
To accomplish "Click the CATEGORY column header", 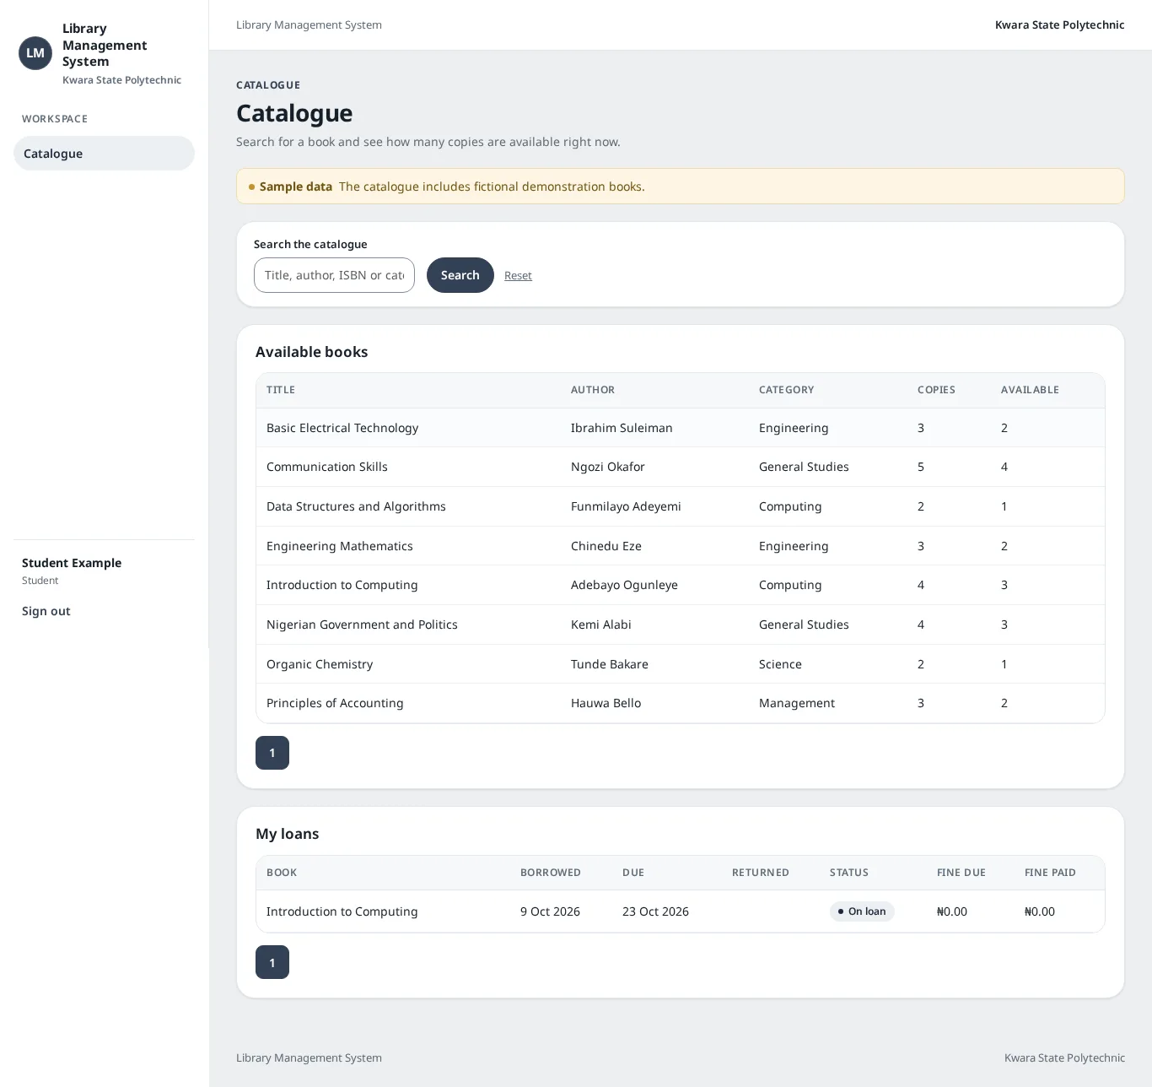I will point(787,390).
